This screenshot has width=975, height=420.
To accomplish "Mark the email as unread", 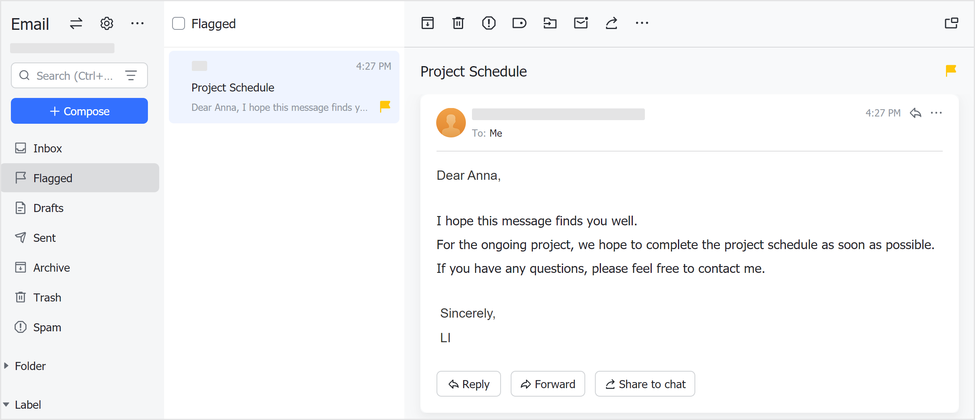I will tap(580, 23).
